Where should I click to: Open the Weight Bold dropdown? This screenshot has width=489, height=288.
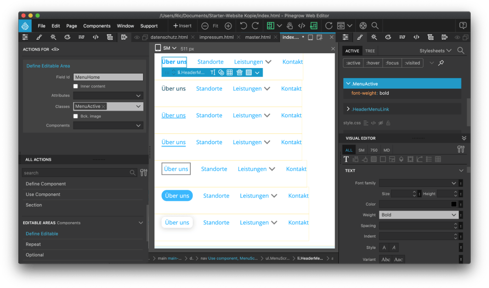point(419,215)
